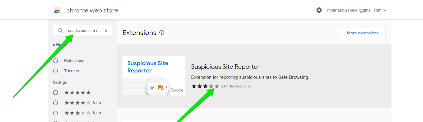Click the search magnifier icon

pyautogui.click(x=61, y=31)
